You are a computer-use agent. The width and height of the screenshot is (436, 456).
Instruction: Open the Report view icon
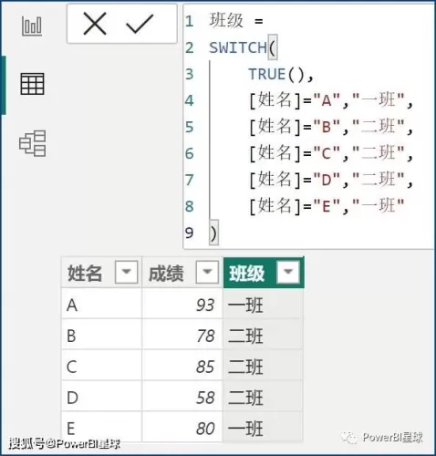(32, 26)
